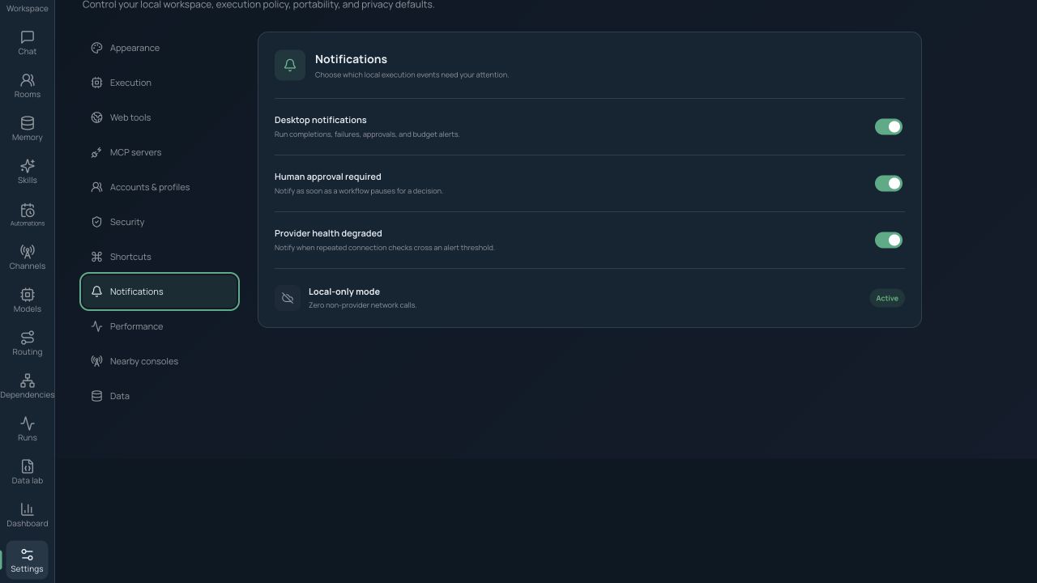
Task: Go to Rooms in the sidebar
Action: pyautogui.click(x=27, y=86)
